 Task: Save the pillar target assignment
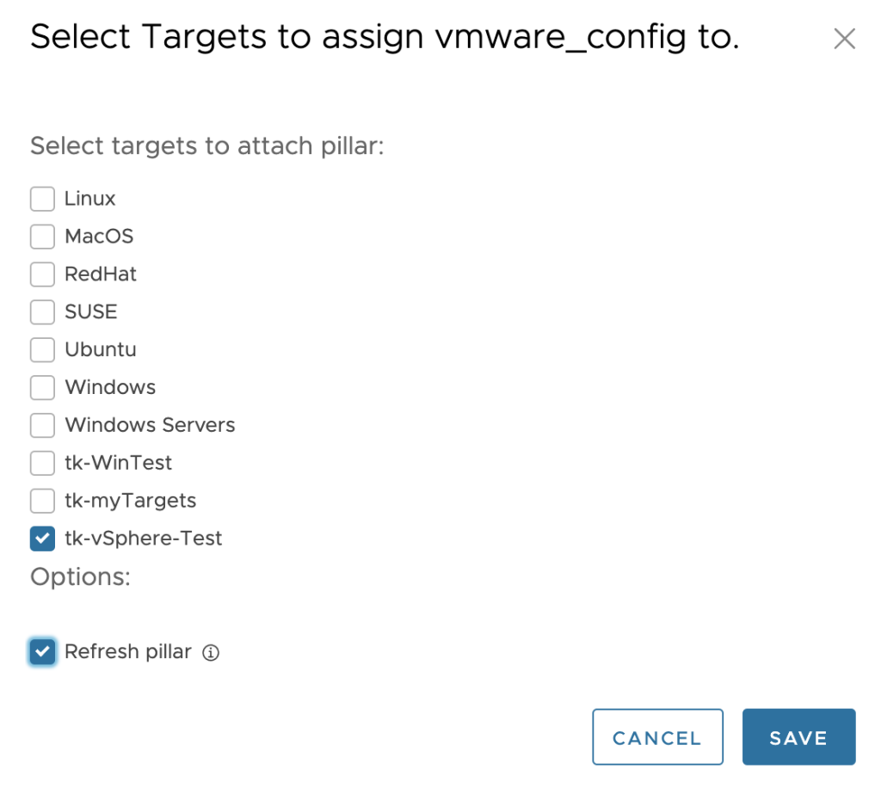(x=798, y=737)
